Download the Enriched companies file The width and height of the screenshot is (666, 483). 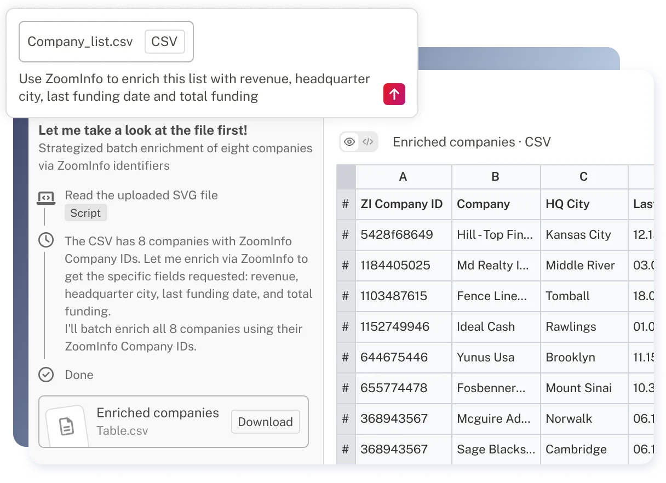coord(265,422)
